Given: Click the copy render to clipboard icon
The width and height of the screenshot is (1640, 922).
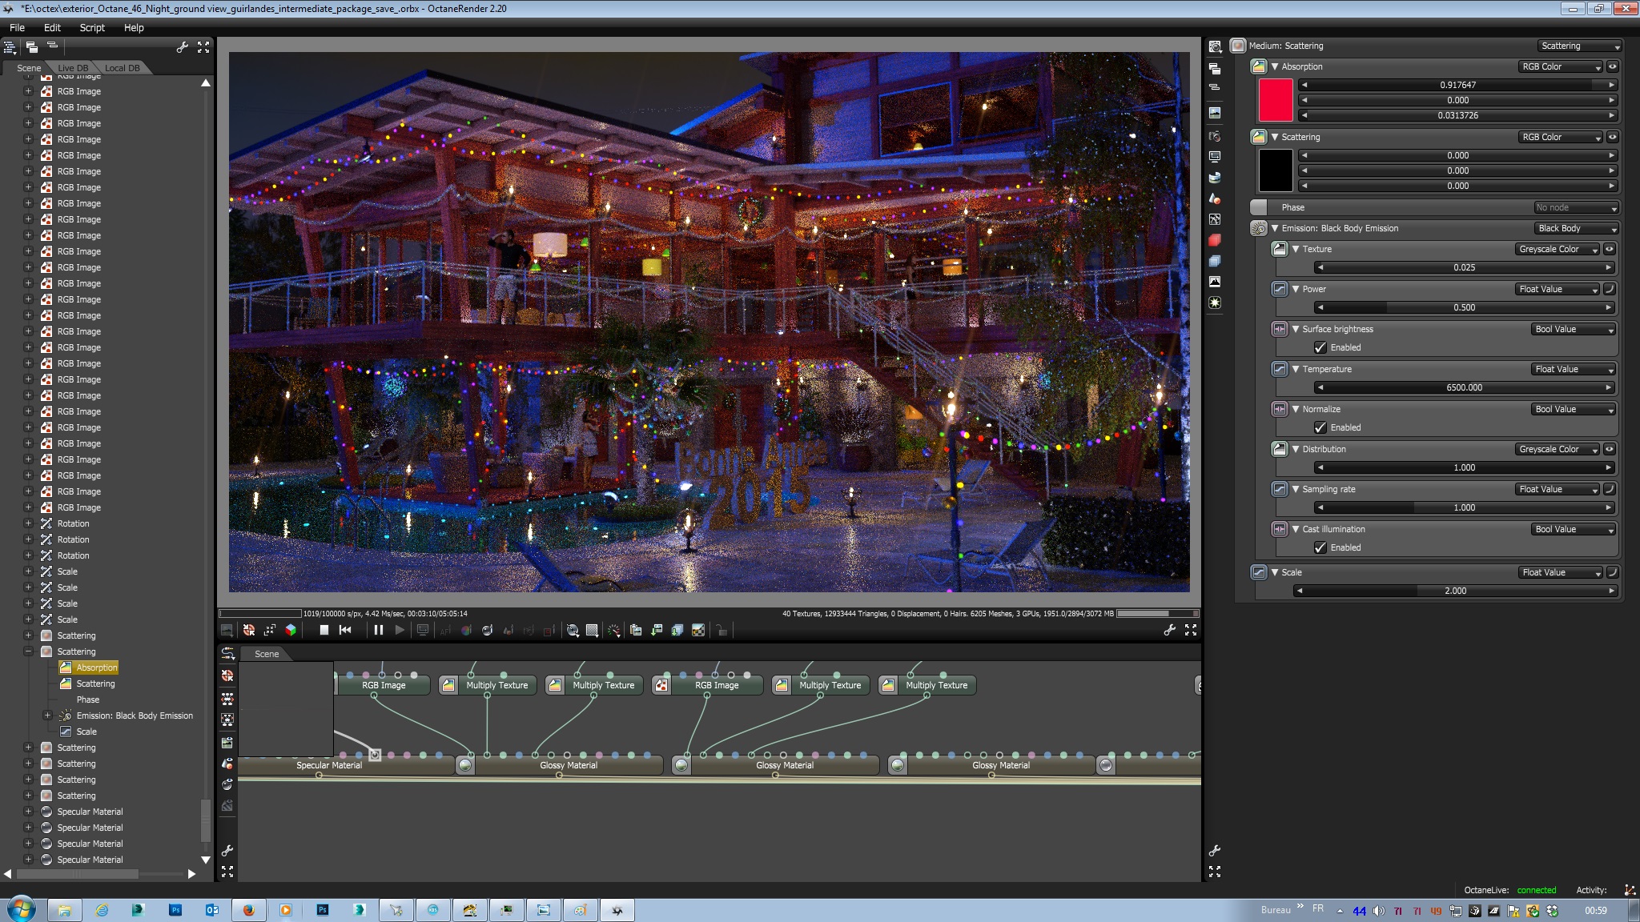Looking at the screenshot, I should pos(636,630).
